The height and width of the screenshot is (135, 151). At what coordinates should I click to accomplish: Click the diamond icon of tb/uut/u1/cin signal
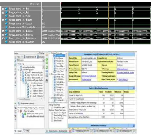click(7, 27)
